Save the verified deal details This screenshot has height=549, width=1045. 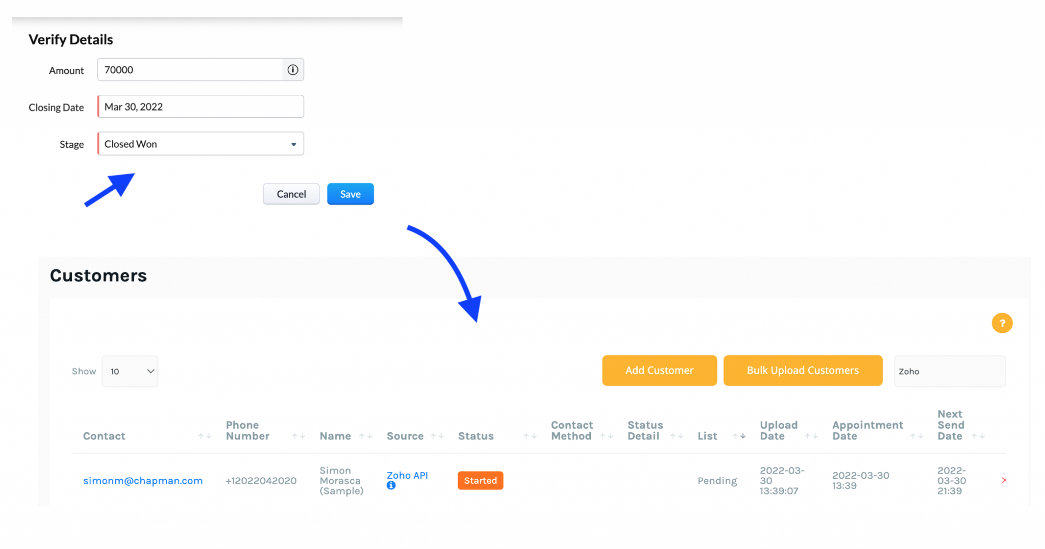350,194
